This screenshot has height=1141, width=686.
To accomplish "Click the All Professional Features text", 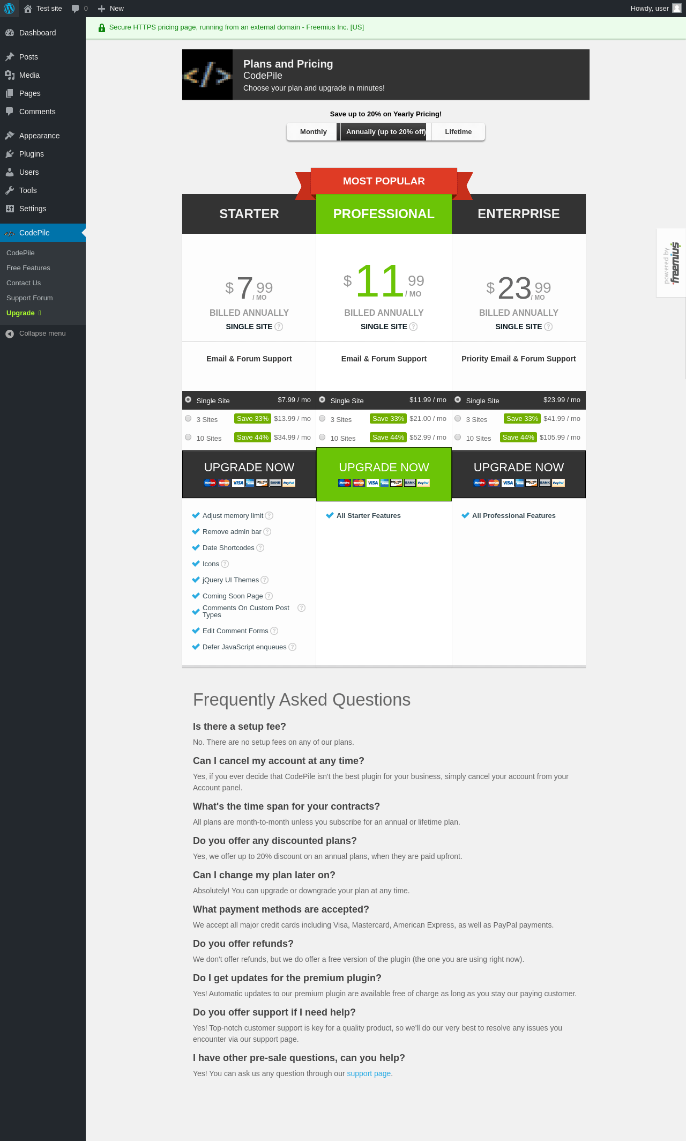I will (514, 516).
